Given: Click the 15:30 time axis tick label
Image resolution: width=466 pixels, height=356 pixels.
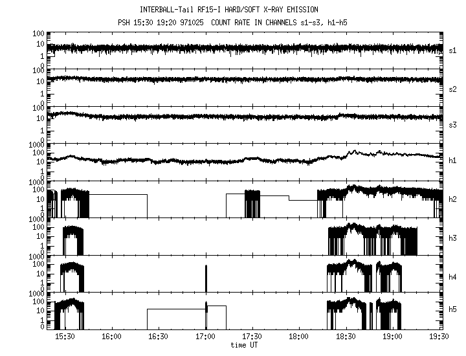Looking at the screenshot, I should (65, 337).
